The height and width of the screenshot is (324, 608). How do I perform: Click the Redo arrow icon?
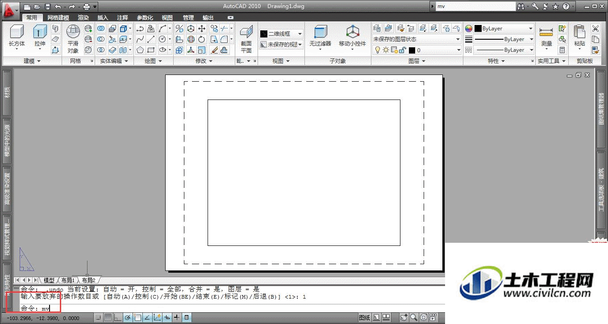[x=72, y=7]
